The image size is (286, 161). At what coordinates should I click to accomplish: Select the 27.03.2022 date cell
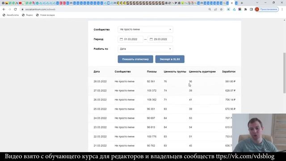(100, 90)
